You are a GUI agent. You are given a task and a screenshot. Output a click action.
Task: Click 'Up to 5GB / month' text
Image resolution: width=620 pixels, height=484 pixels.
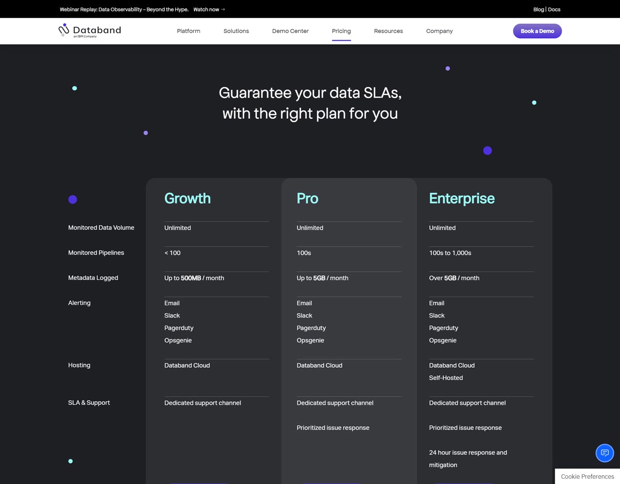pos(322,278)
